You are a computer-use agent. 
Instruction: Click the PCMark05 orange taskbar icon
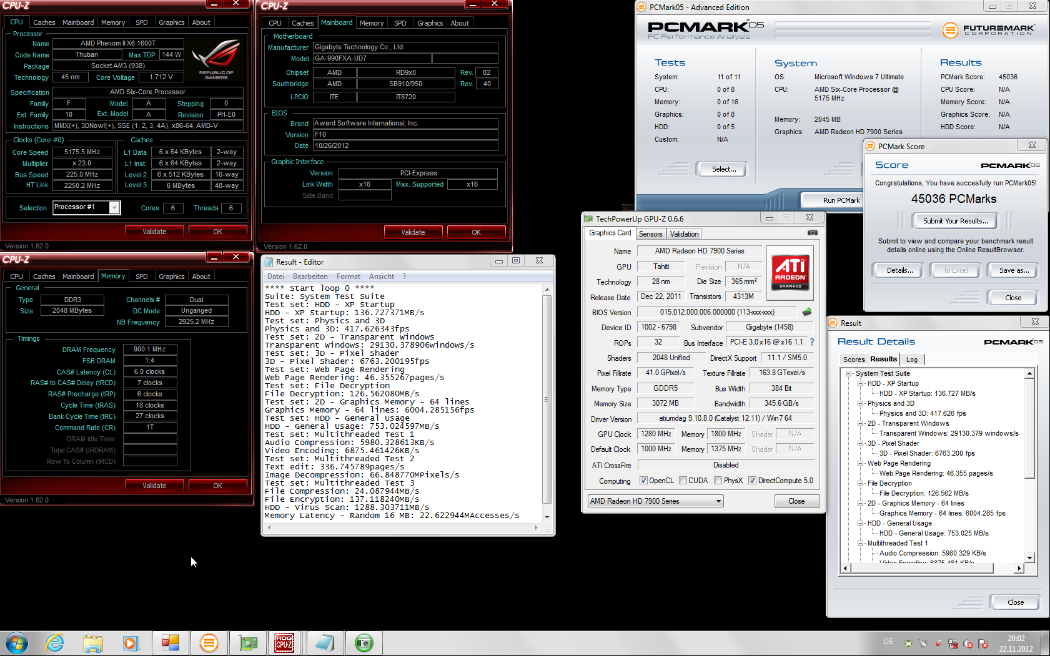pyautogui.click(x=209, y=643)
